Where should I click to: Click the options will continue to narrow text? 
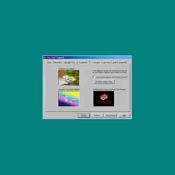click(110, 71)
